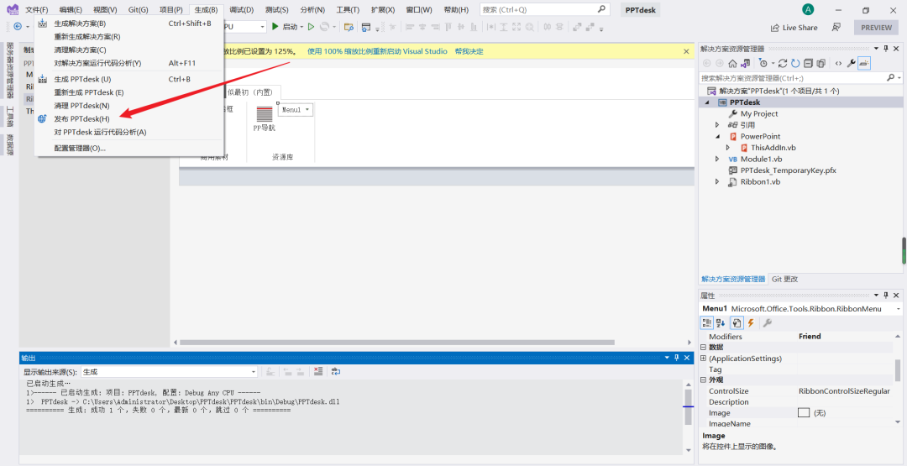
Task: Click the pin icon on Properties panel
Action: coord(886,295)
